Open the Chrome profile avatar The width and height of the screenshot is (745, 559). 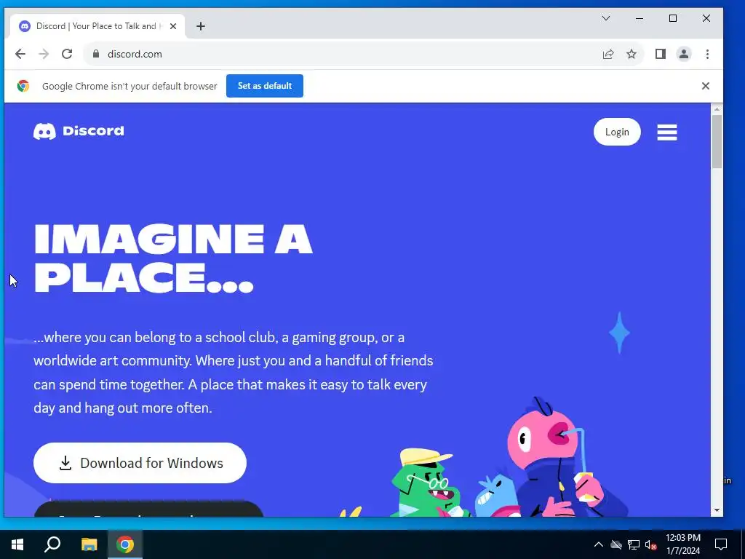[684, 54]
